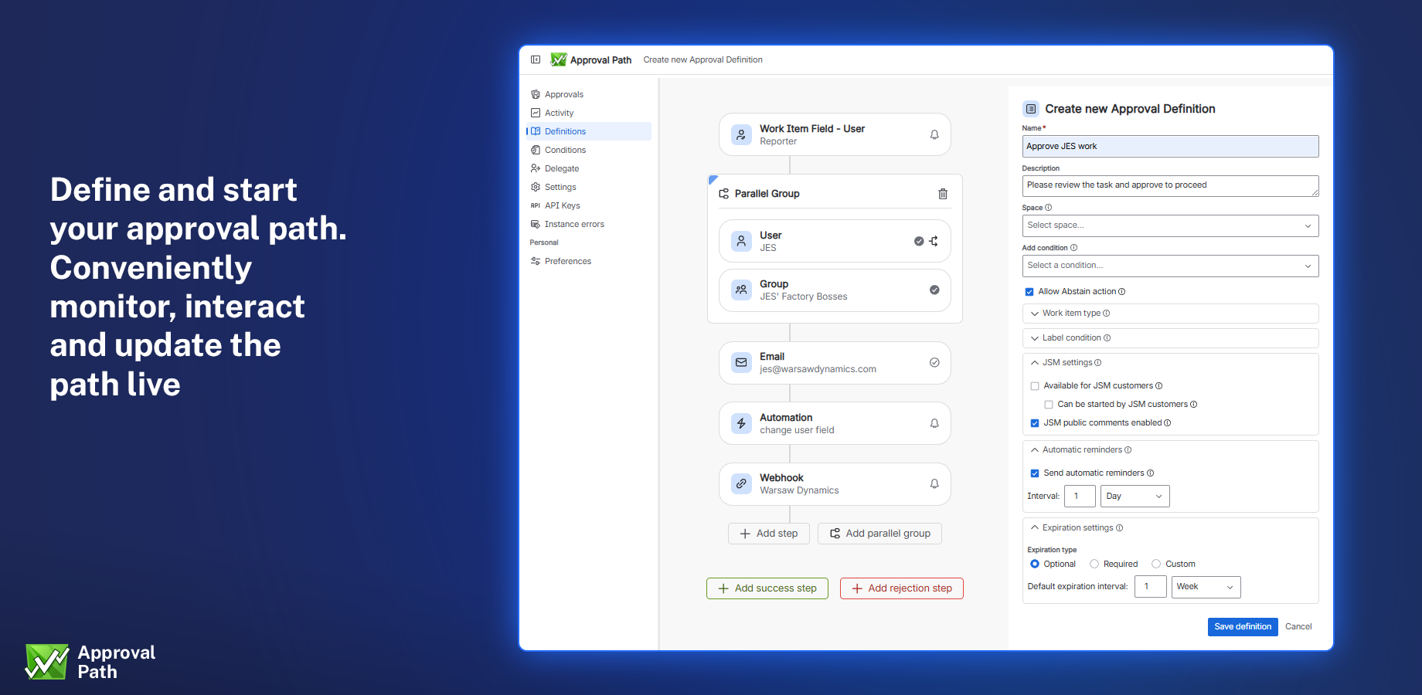Click Add rejection step

coord(901,588)
